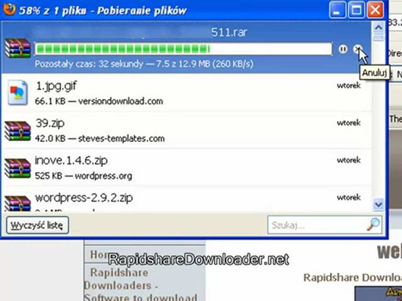The image size is (402, 301).
Task: Click the 511.rar download progress bar
Action: 183,48
